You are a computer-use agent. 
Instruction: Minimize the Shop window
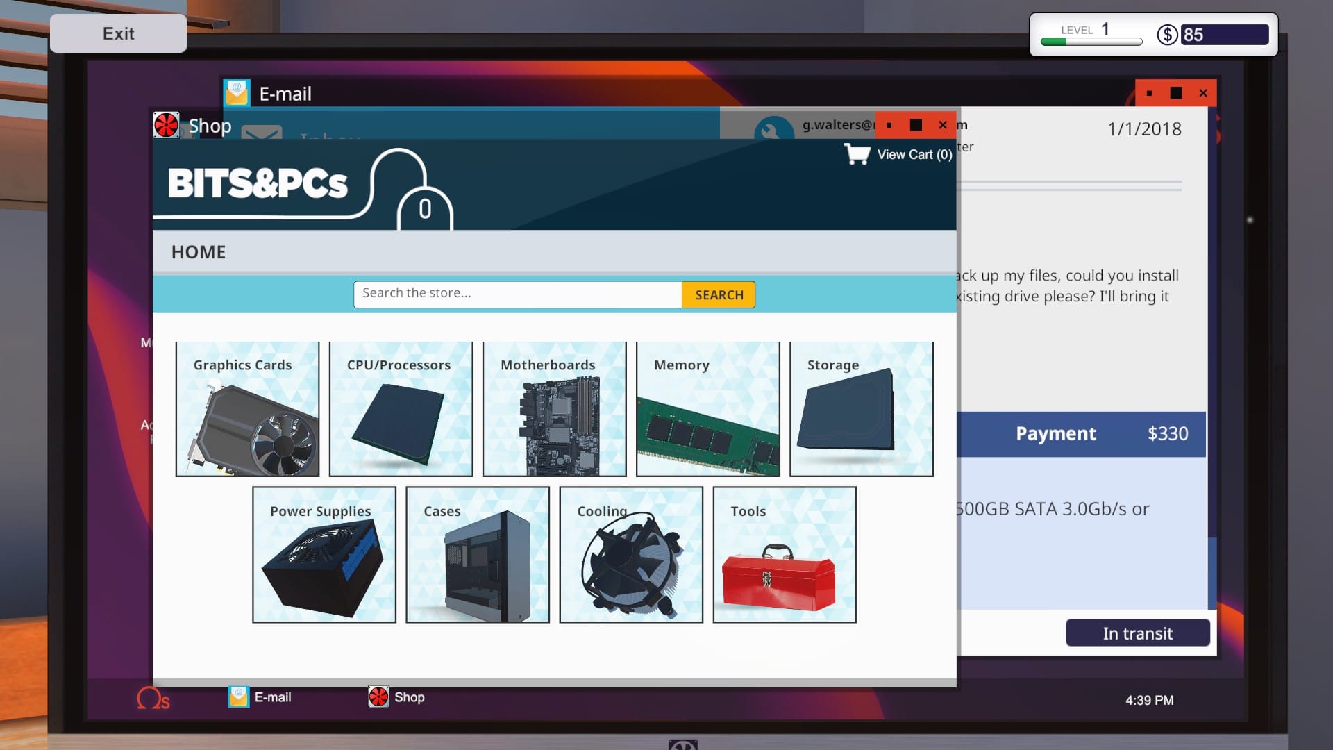click(x=889, y=125)
